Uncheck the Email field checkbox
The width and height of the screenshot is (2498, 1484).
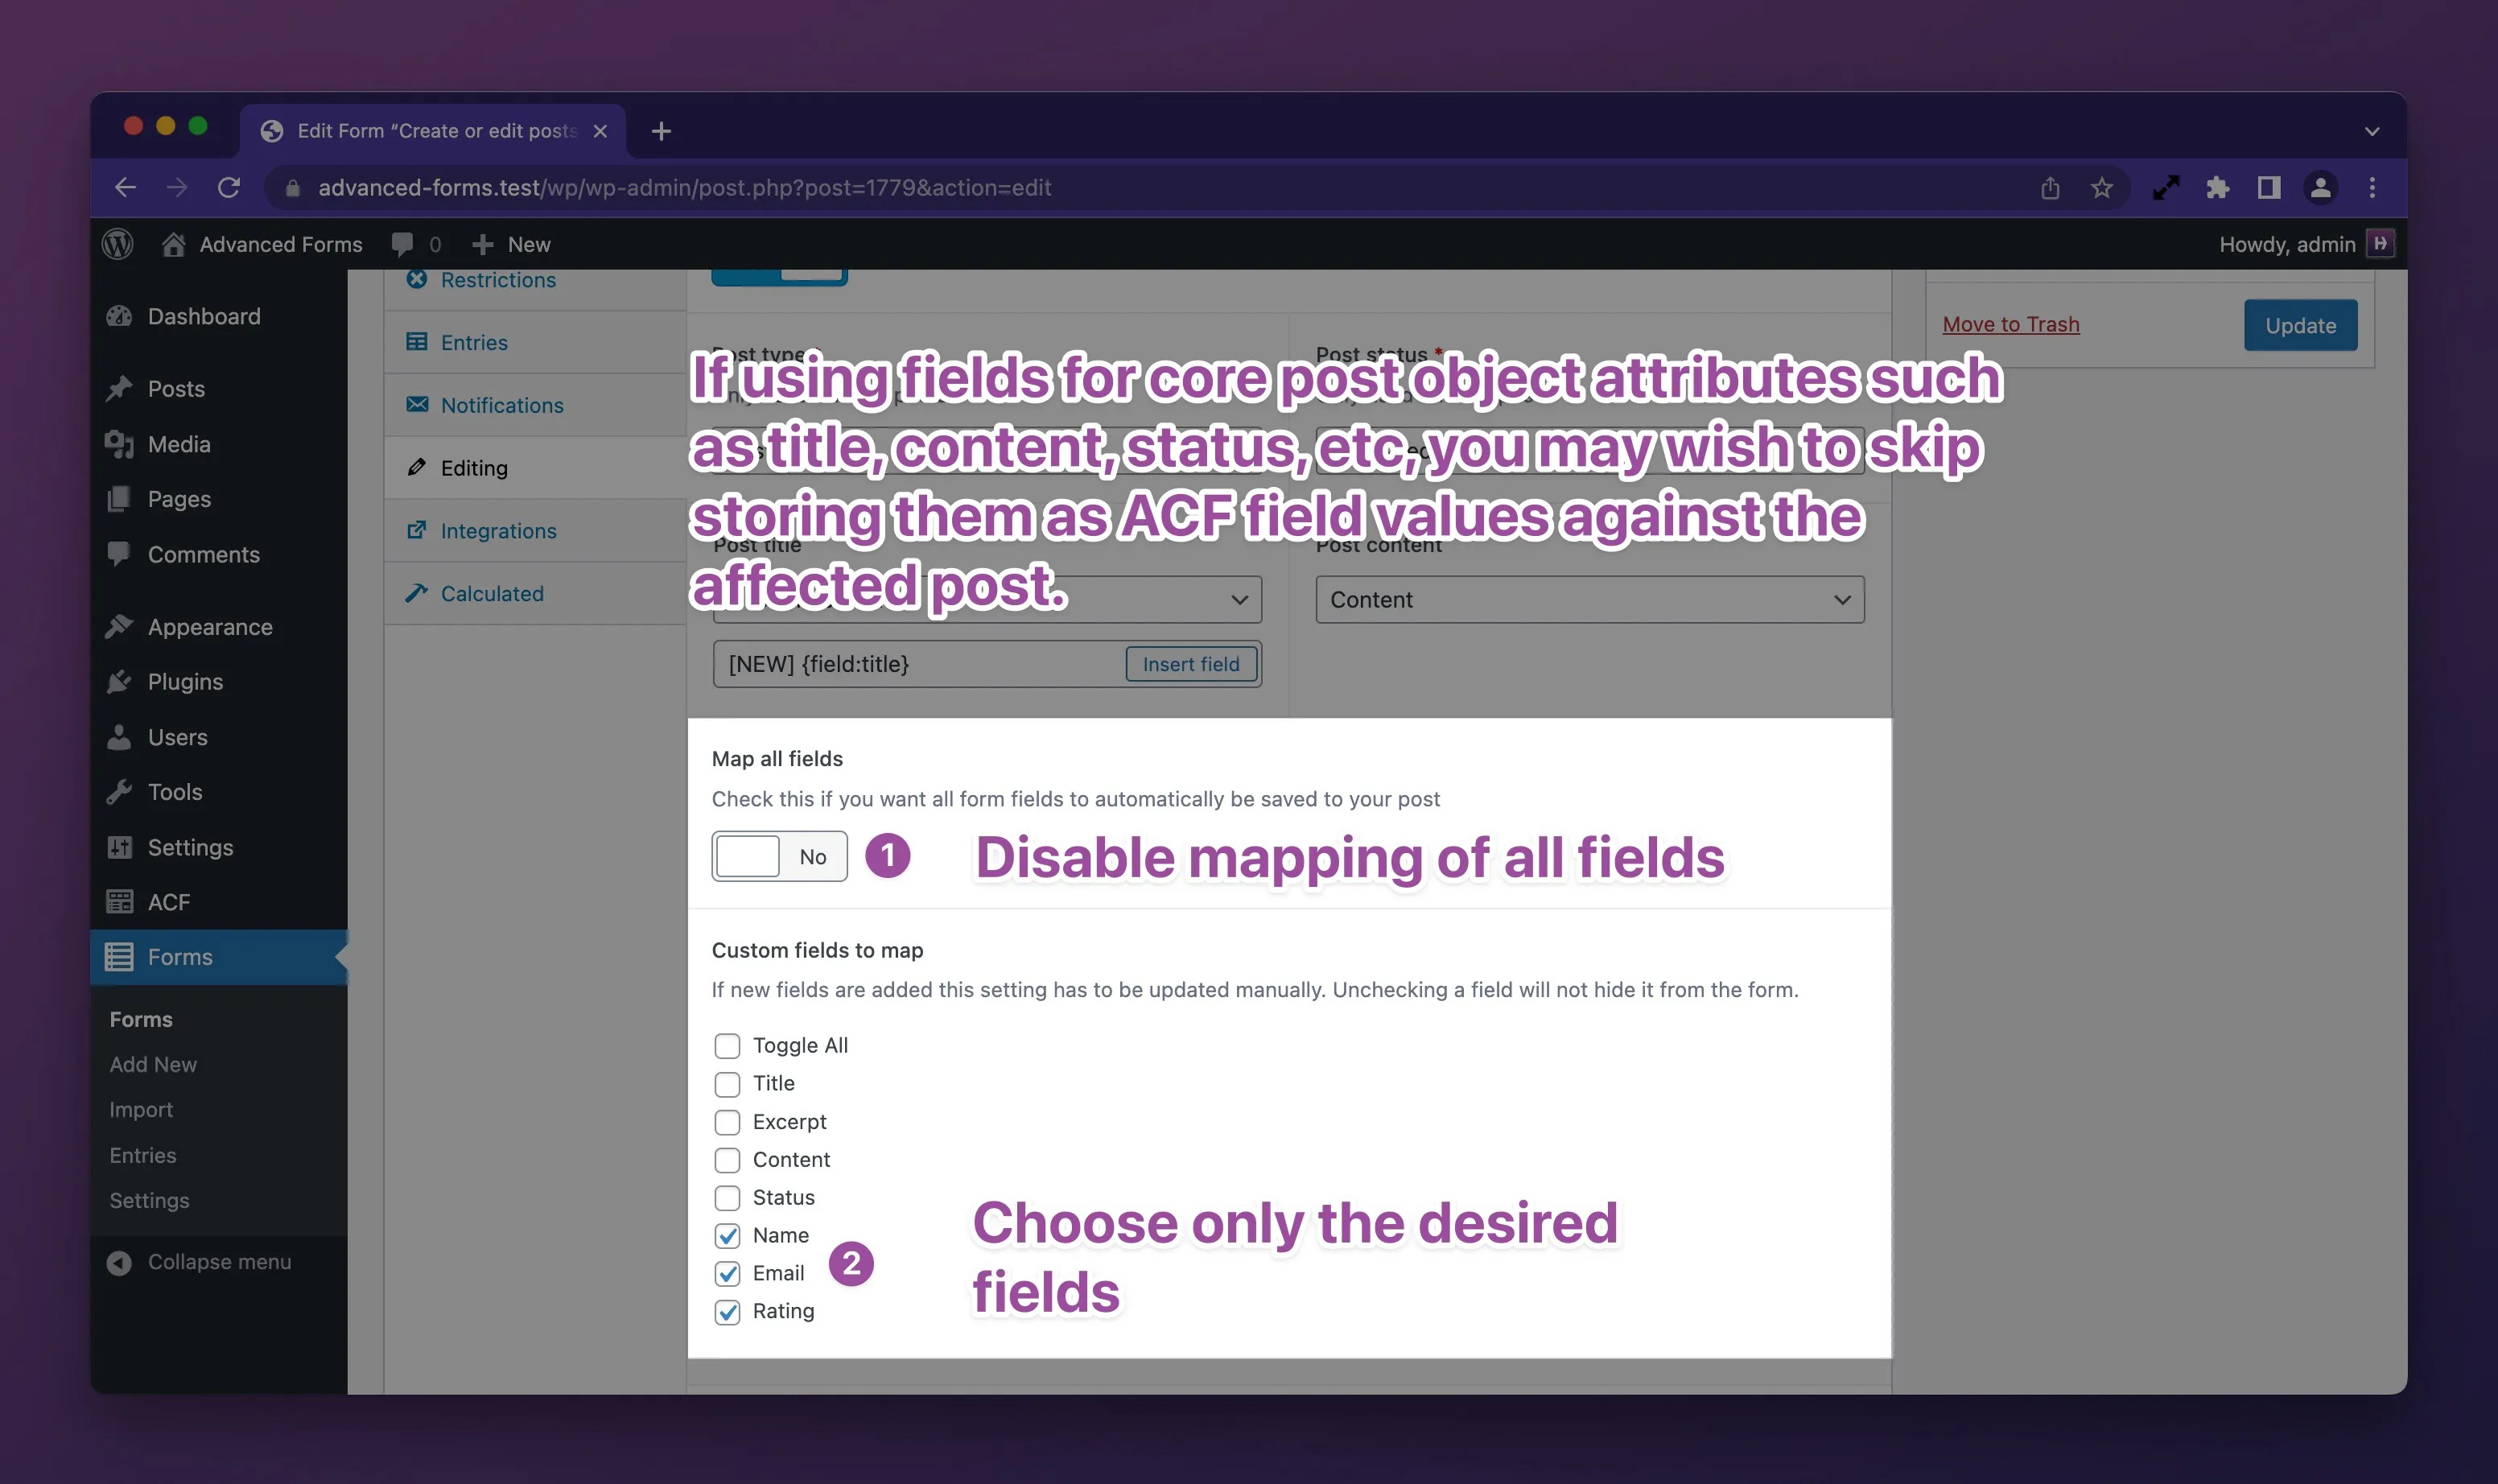[727, 1274]
